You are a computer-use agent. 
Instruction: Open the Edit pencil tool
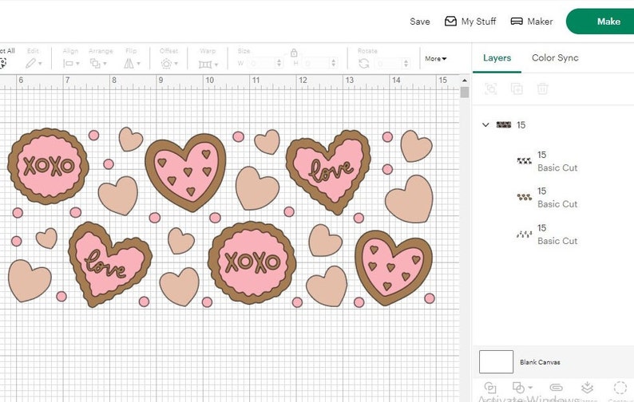(x=30, y=64)
